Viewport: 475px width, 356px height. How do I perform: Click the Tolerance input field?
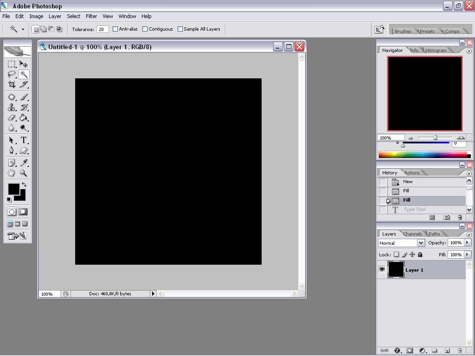coord(103,29)
